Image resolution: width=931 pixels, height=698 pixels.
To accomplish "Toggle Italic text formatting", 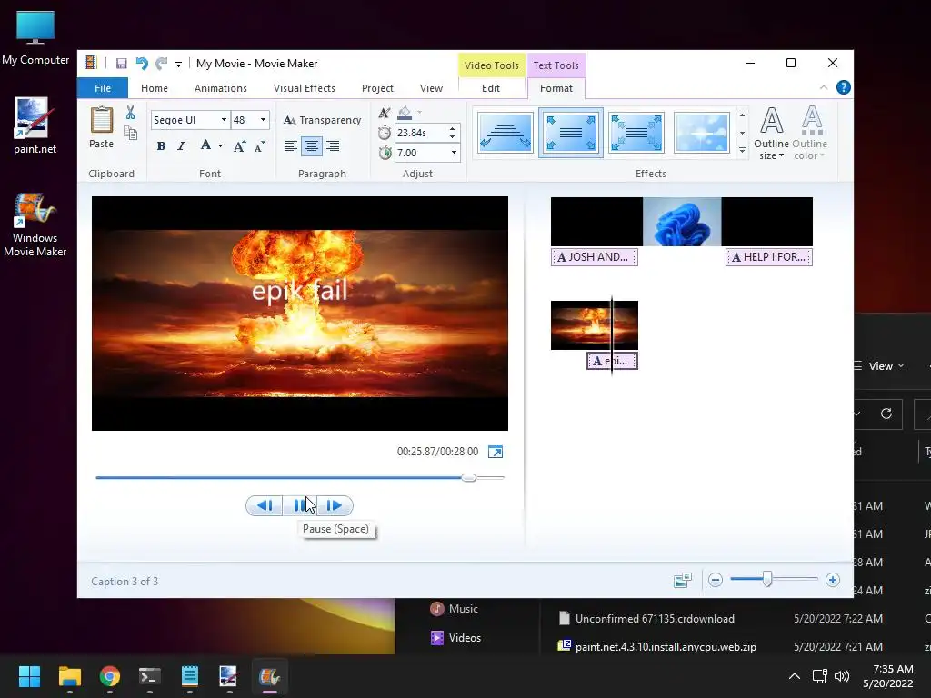I will click(182, 146).
